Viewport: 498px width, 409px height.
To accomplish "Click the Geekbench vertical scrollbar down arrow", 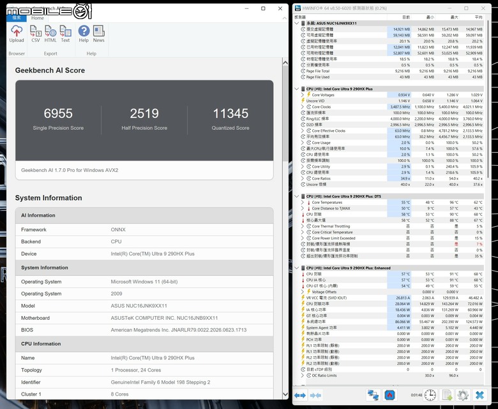I will pos(285,394).
